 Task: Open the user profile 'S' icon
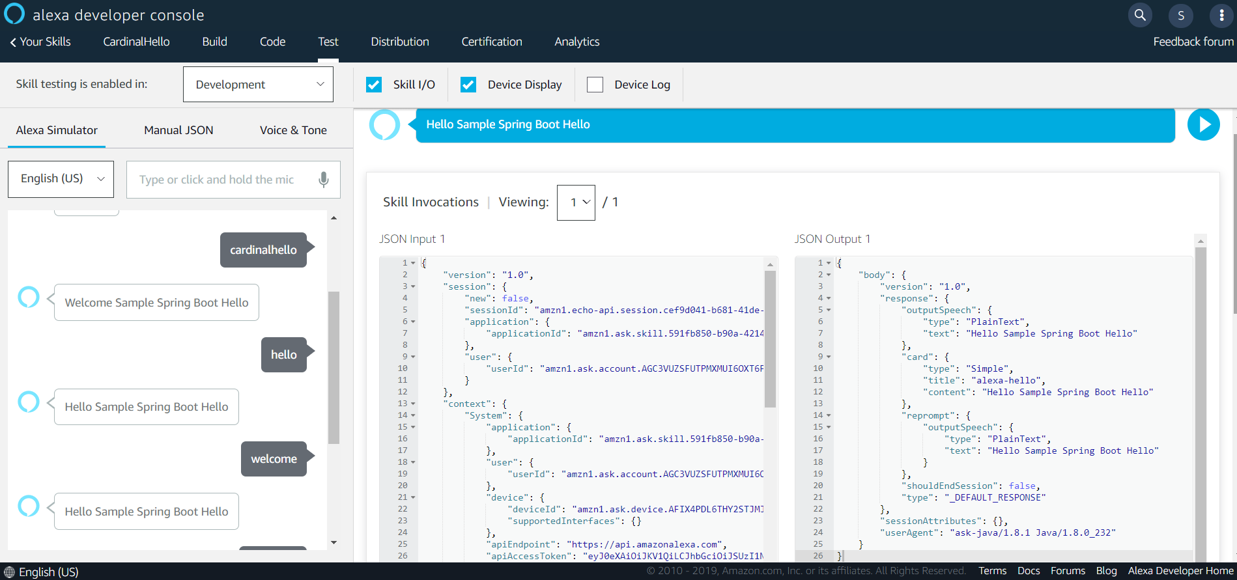pyautogui.click(x=1181, y=15)
